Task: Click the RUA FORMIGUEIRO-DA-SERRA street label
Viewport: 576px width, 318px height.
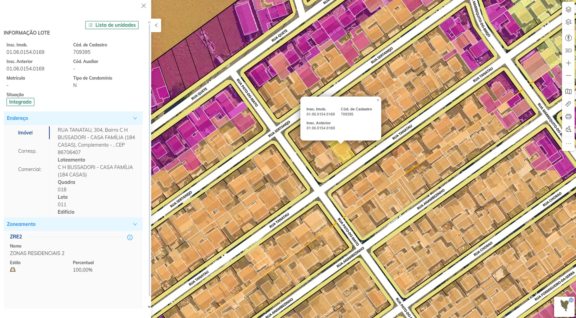Action: click(x=555, y=286)
